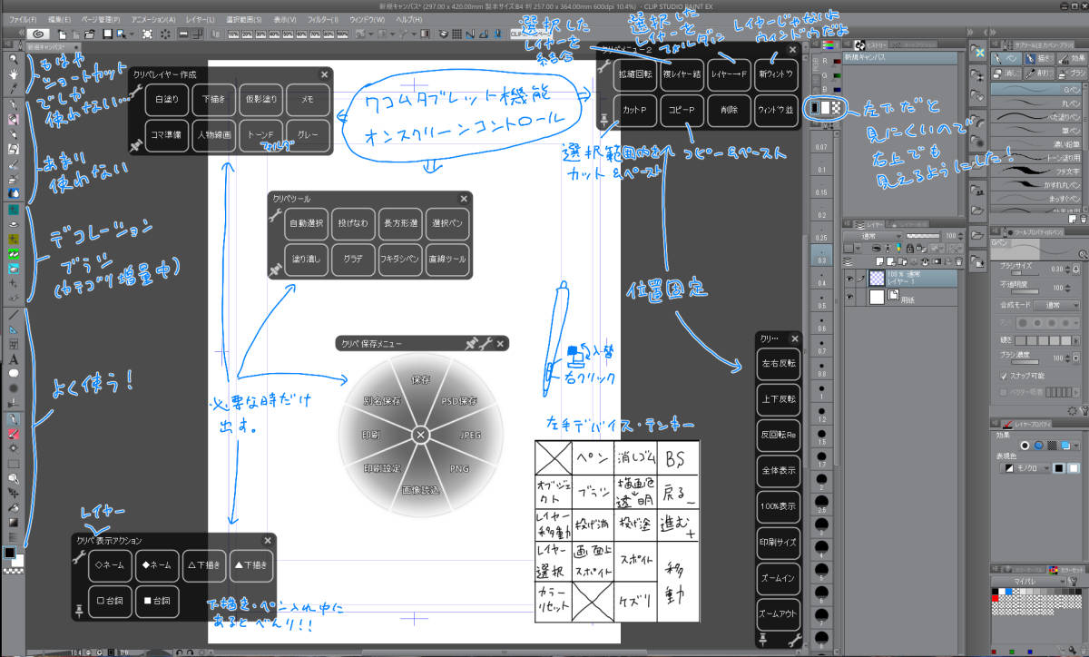Click the 左右反転 button
Image resolution: width=1089 pixels, height=657 pixels.
click(779, 364)
